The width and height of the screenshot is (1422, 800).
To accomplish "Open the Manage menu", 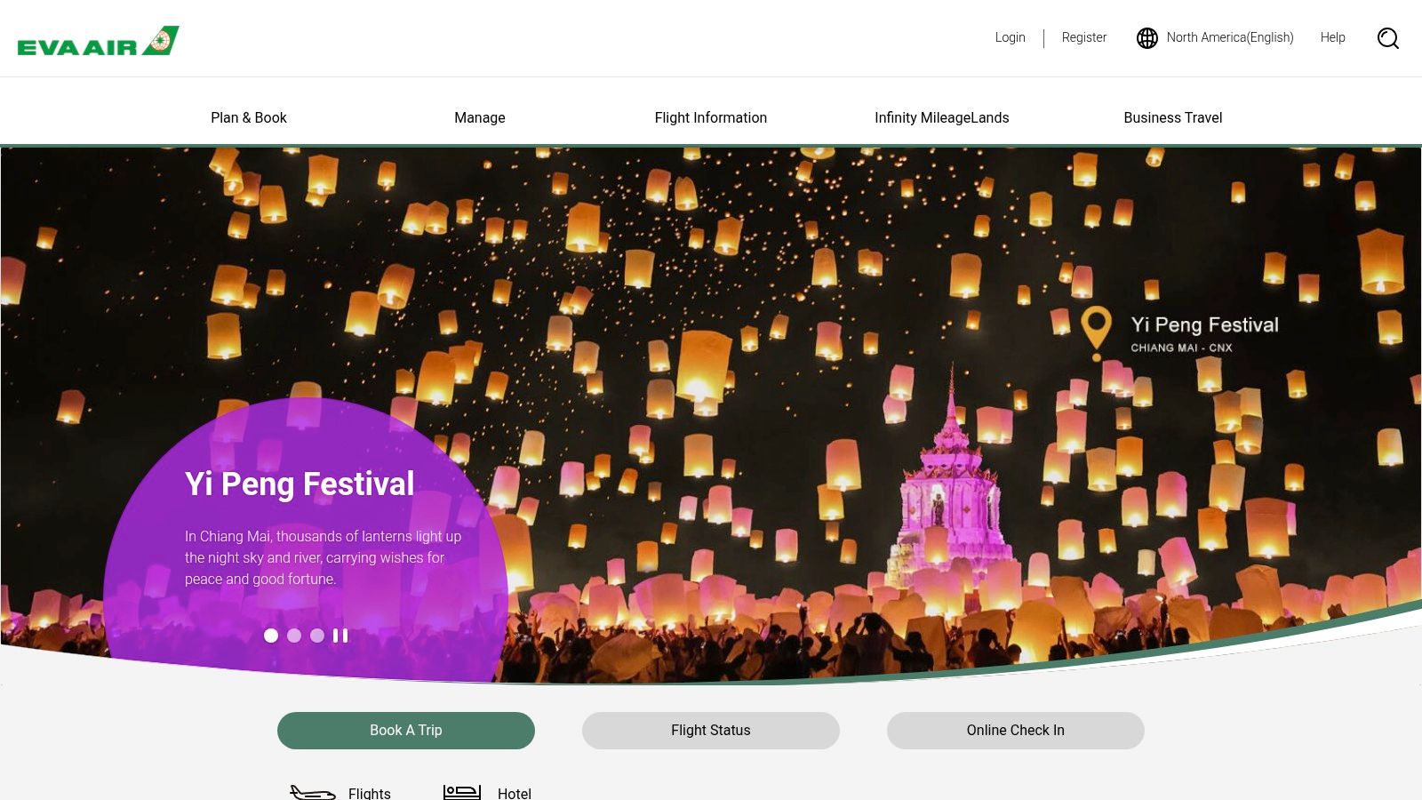I will point(480,117).
